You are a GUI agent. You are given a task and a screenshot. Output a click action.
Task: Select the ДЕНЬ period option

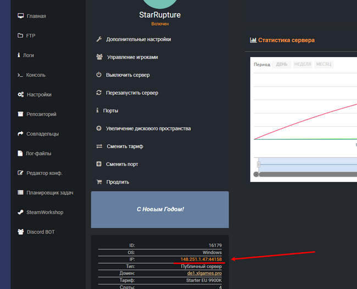(282, 64)
